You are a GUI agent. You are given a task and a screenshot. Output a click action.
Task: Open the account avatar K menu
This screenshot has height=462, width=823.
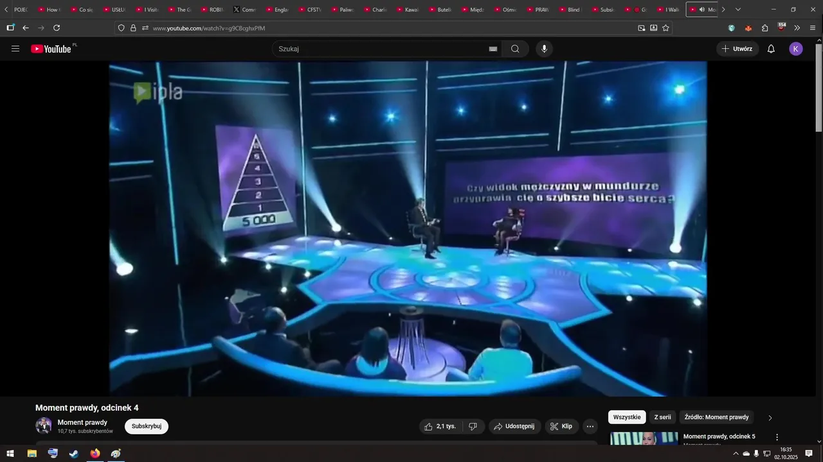796,49
